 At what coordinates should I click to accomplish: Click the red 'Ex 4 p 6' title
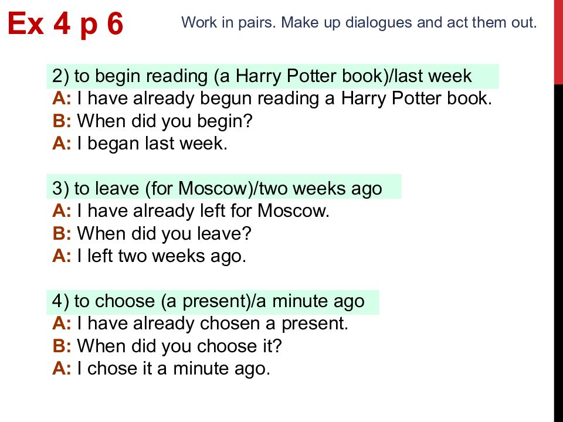[x=65, y=25]
